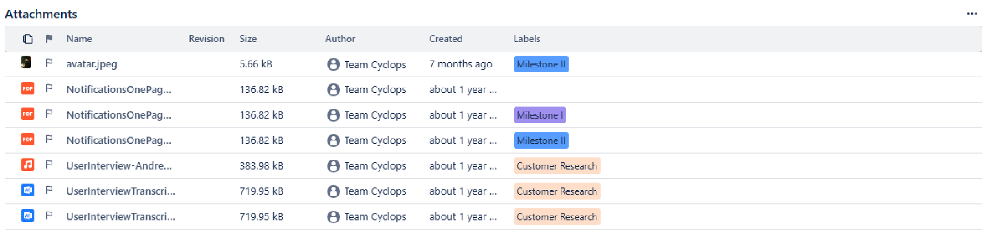Open the Attachments more options ellipsis menu

click(972, 14)
